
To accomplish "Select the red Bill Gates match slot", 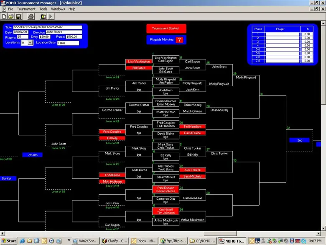I will click(x=139, y=68).
